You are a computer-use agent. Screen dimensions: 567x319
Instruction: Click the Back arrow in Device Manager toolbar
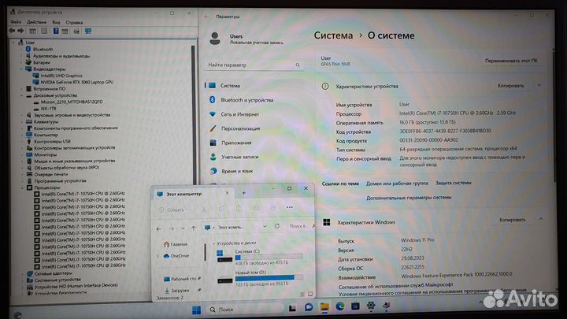[12, 31]
